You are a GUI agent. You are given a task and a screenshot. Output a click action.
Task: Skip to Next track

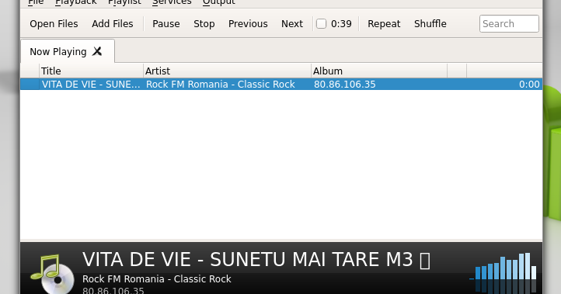tap(292, 24)
